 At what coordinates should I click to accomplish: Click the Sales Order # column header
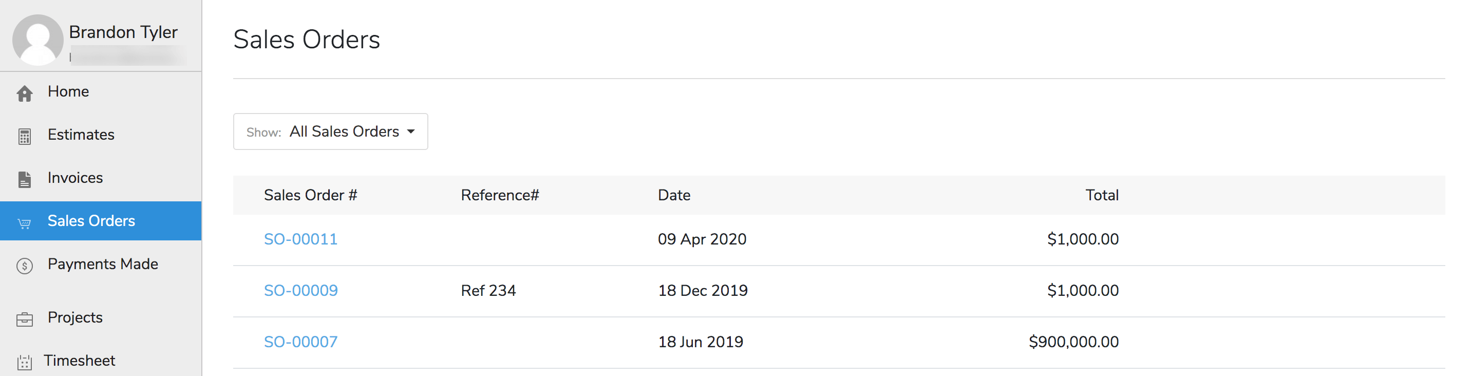point(310,195)
